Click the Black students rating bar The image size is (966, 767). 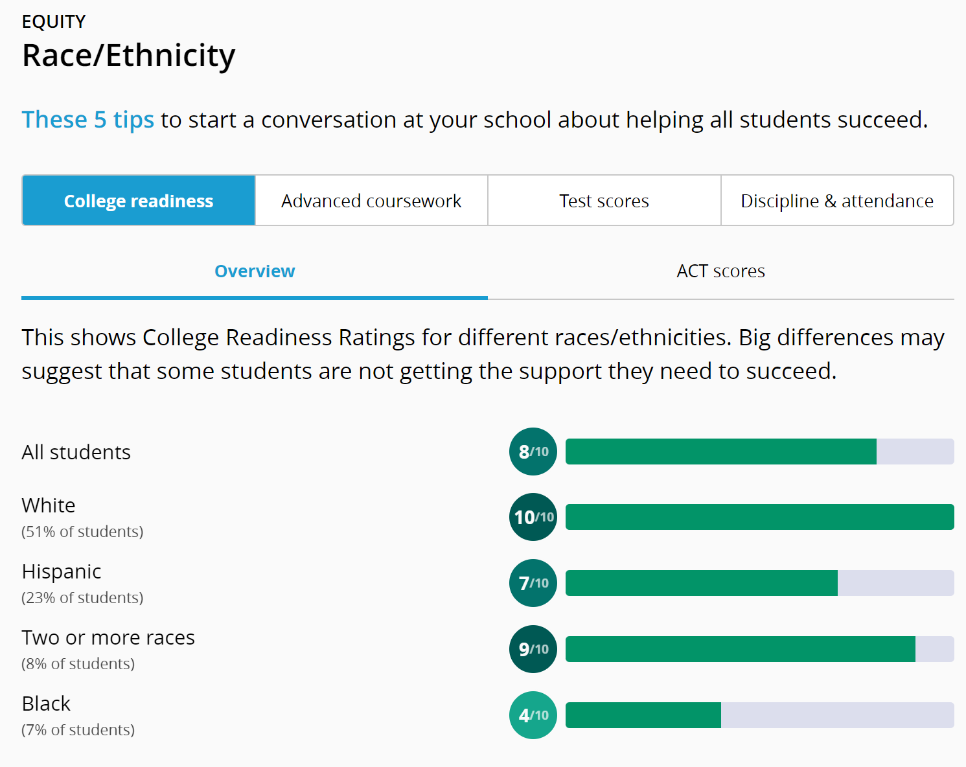(759, 715)
